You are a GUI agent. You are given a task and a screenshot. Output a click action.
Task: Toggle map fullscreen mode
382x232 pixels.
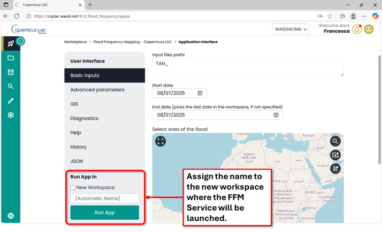161,141
